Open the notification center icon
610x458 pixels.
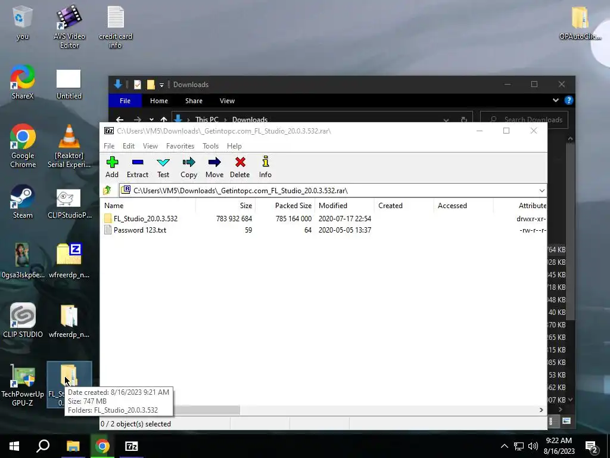click(x=592, y=446)
